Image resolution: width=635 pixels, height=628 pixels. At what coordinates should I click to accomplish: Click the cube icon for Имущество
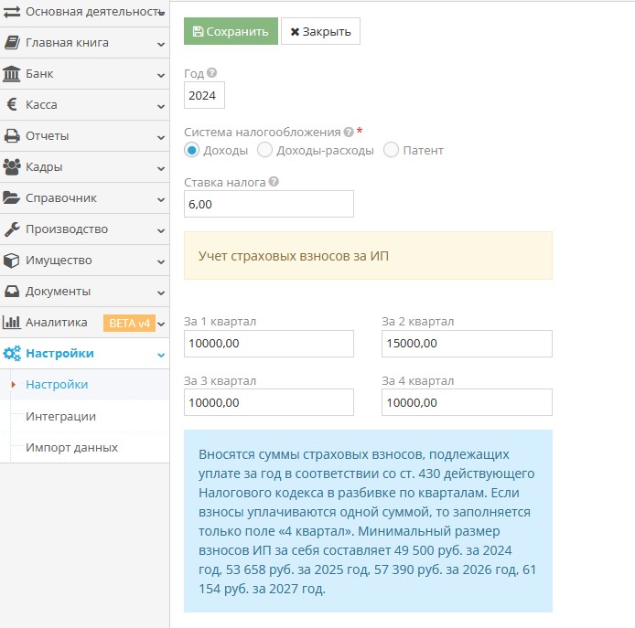click(11, 261)
